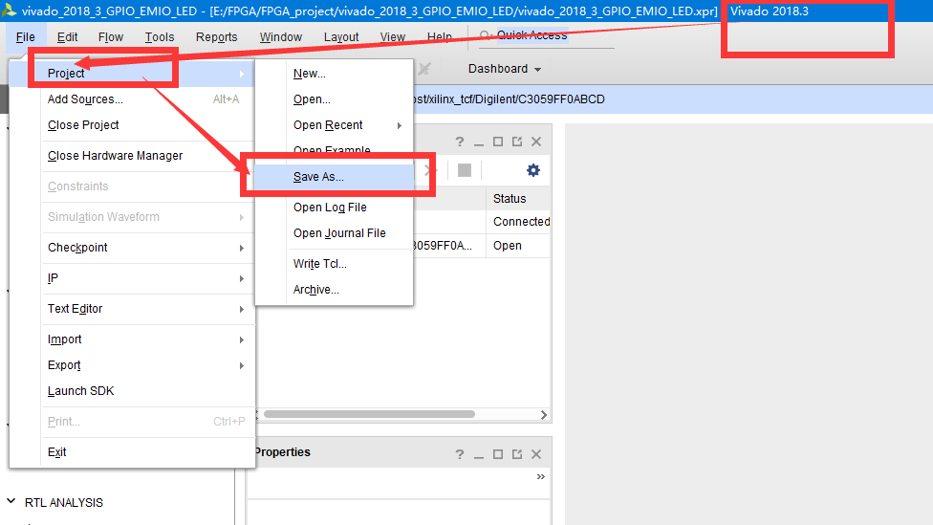
Task: Open the Tools menu
Action: [160, 37]
